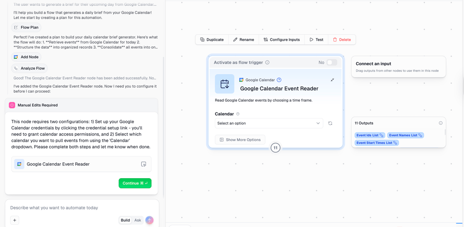Screen dimensions: 464x227
Task: Switch to Build mode
Action: [x=125, y=220]
